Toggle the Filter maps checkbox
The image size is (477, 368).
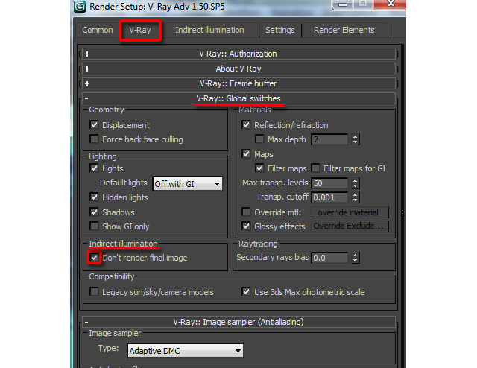click(259, 168)
